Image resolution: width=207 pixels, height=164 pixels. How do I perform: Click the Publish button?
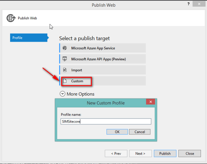(165, 154)
